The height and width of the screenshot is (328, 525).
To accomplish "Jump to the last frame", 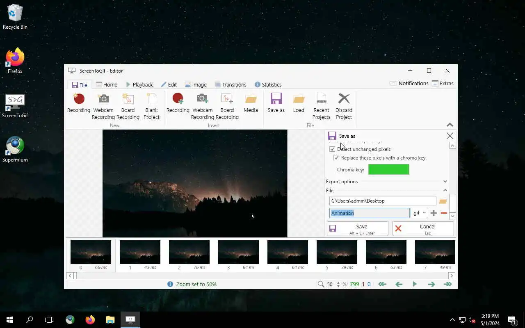I will (447, 284).
